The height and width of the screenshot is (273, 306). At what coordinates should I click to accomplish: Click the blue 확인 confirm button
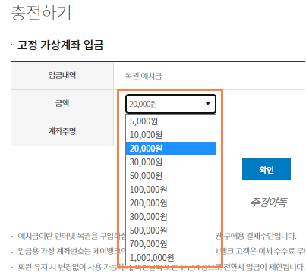pyautogui.click(x=267, y=169)
